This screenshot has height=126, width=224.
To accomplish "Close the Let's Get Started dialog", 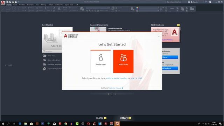I will tap(159, 36).
